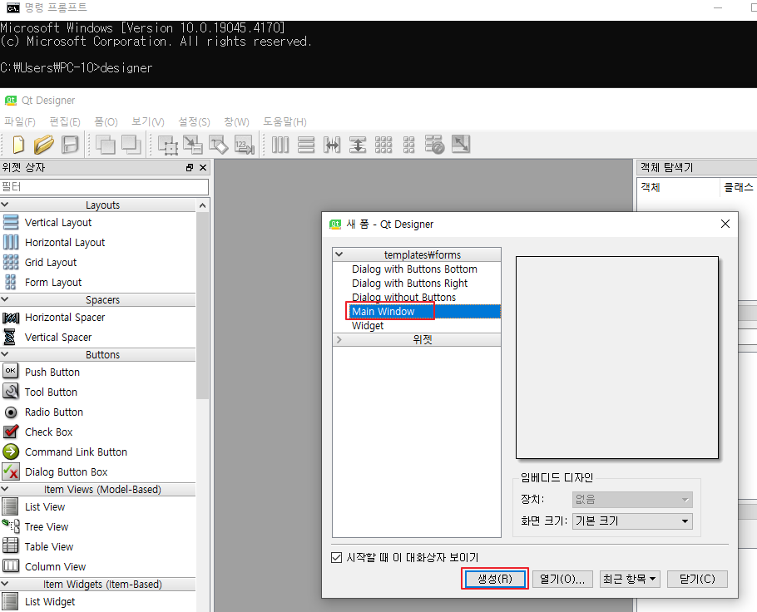Toggle 시작할 때 이 대화상자 보이기 checkbox
The image size is (757, 612).
pos(337,557)
